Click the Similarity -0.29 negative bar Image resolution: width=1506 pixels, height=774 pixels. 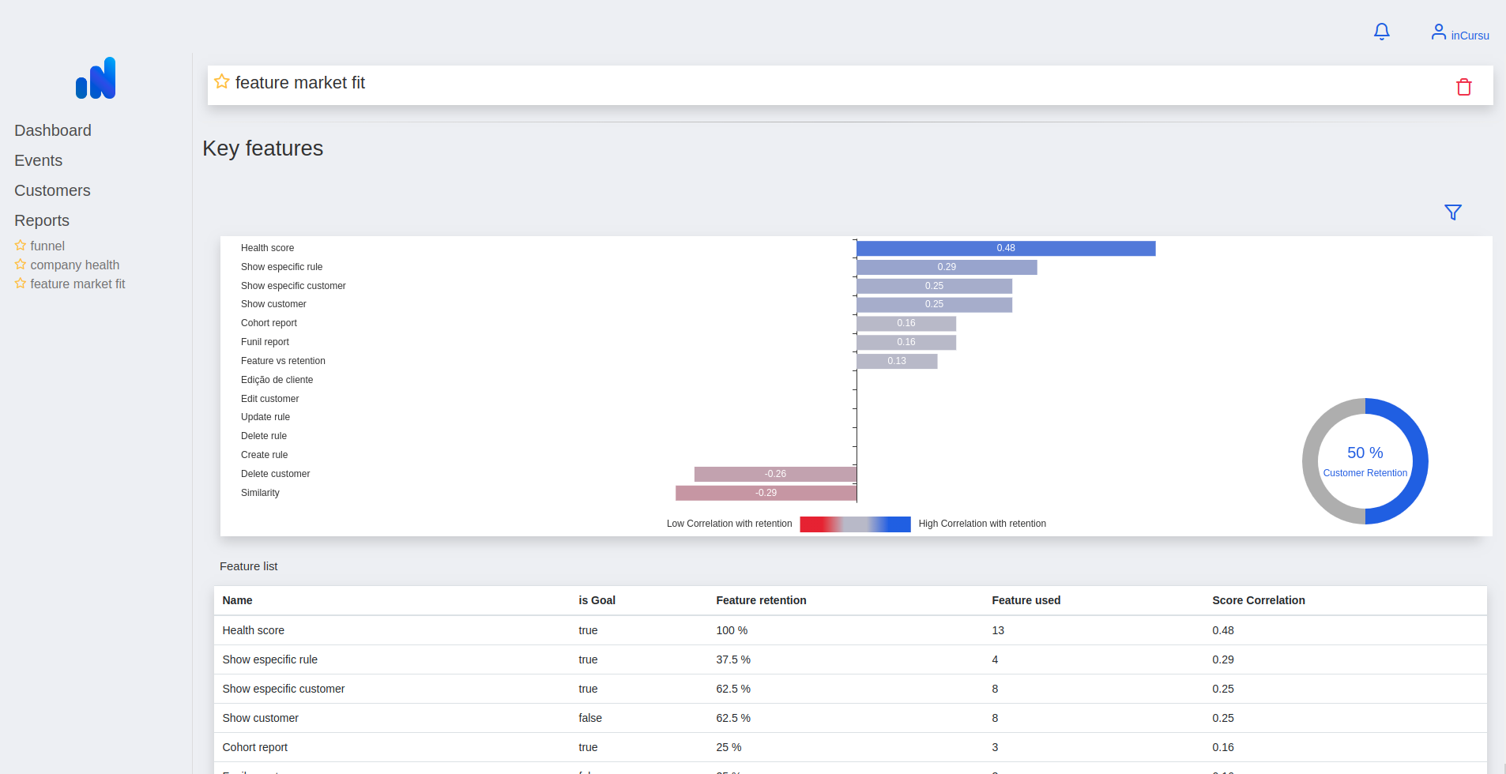pyautogui.click(x=766, y=493)
